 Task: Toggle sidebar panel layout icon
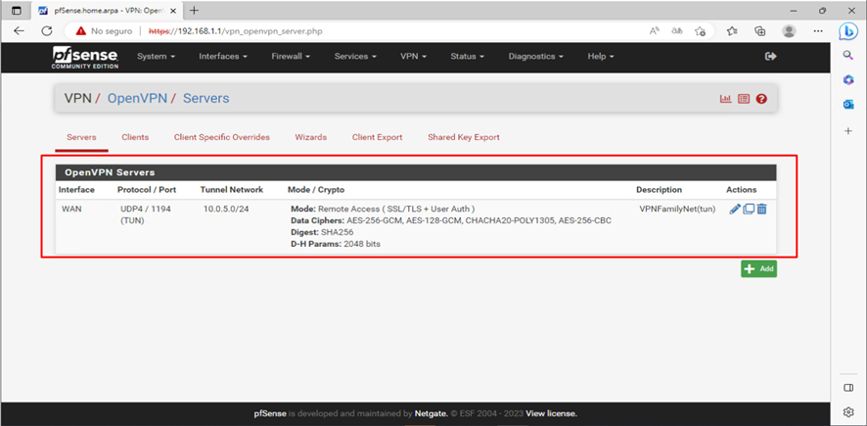point(848,388)
